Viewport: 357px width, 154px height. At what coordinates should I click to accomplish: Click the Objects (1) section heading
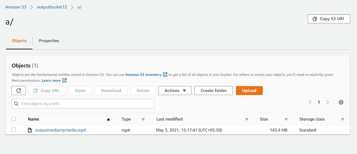pyautogui.click(x=25, y=66)
